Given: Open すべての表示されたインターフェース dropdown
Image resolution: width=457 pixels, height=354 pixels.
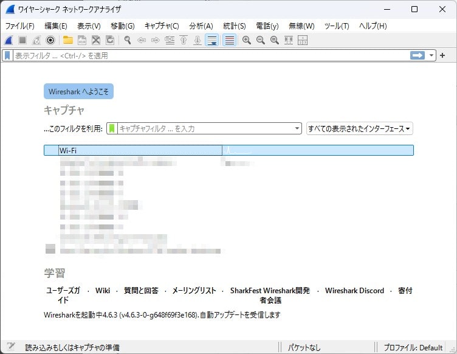Looking at the screenshot, I should coord(359,128).
